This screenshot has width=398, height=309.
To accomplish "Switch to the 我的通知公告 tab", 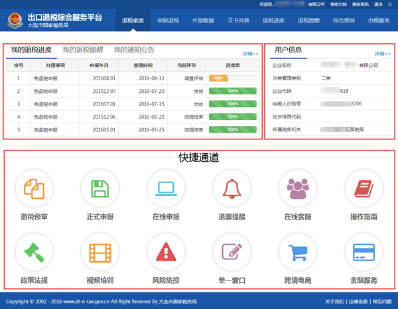I will 134,50.
